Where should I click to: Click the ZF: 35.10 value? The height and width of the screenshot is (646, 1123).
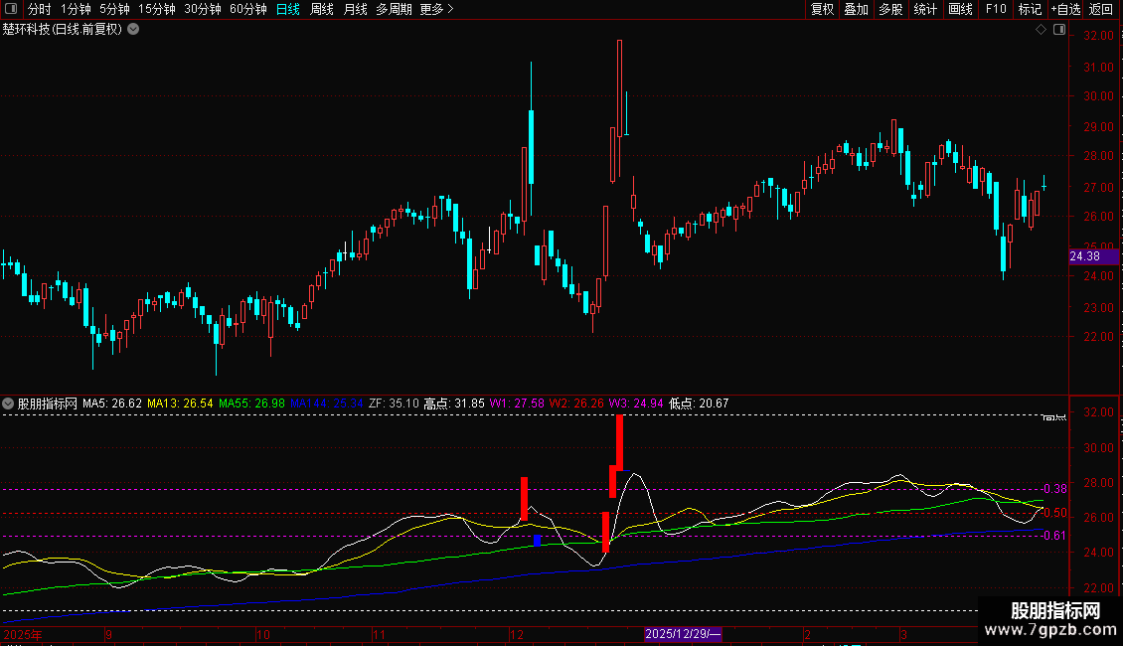coord(394,404)
